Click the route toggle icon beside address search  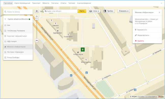[x=37, y=11]
